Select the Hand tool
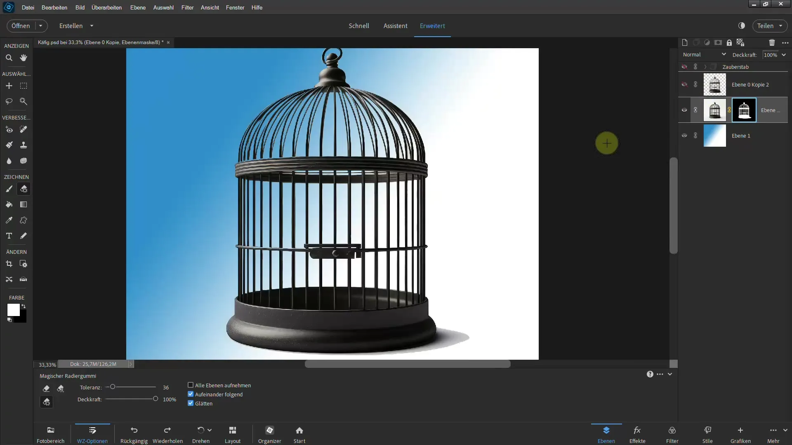This screenshot has width=792, height=445. coord(24,58)
